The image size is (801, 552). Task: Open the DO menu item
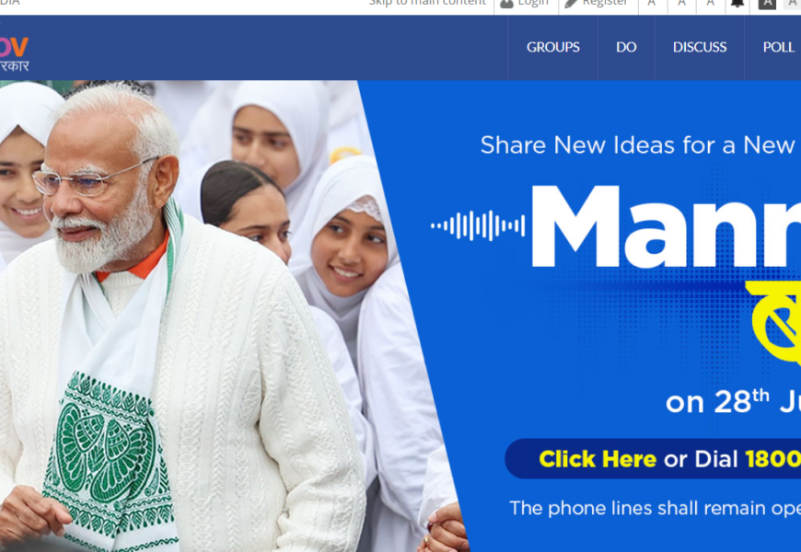626,47
